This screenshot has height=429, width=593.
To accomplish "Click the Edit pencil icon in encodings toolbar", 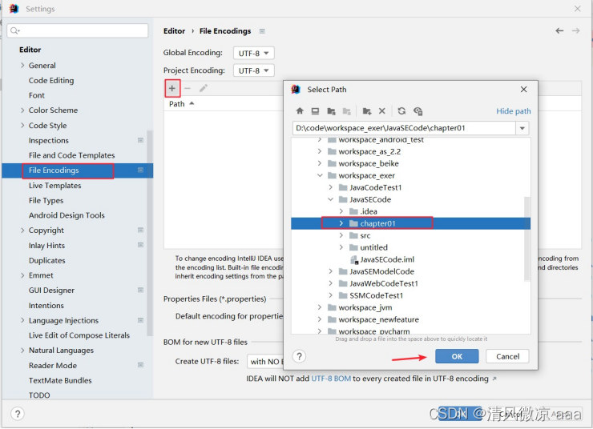I will pyautogui.click(x=204, y=88).
